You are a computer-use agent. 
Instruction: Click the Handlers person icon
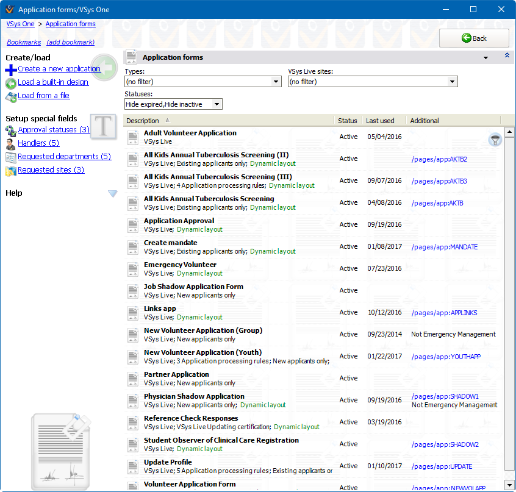tap(11, 144)
